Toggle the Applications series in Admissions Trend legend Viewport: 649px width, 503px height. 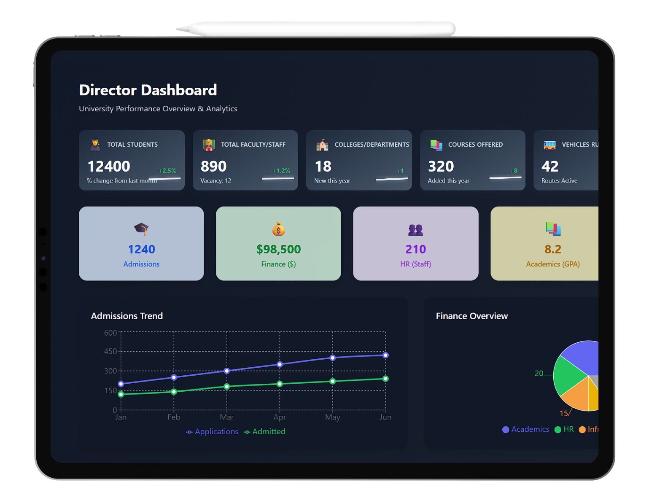pos(213,431)
